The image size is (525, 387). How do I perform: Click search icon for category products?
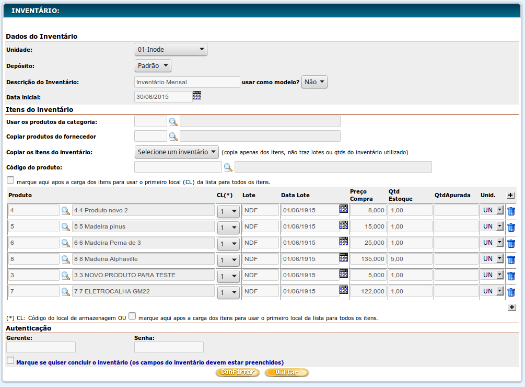(173, 122)
